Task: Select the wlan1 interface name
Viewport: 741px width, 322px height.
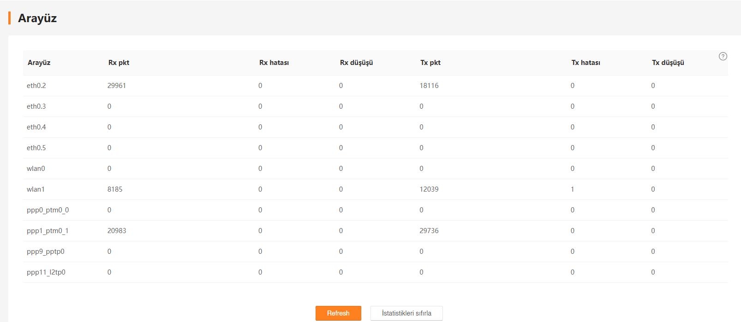Action: 36,189
